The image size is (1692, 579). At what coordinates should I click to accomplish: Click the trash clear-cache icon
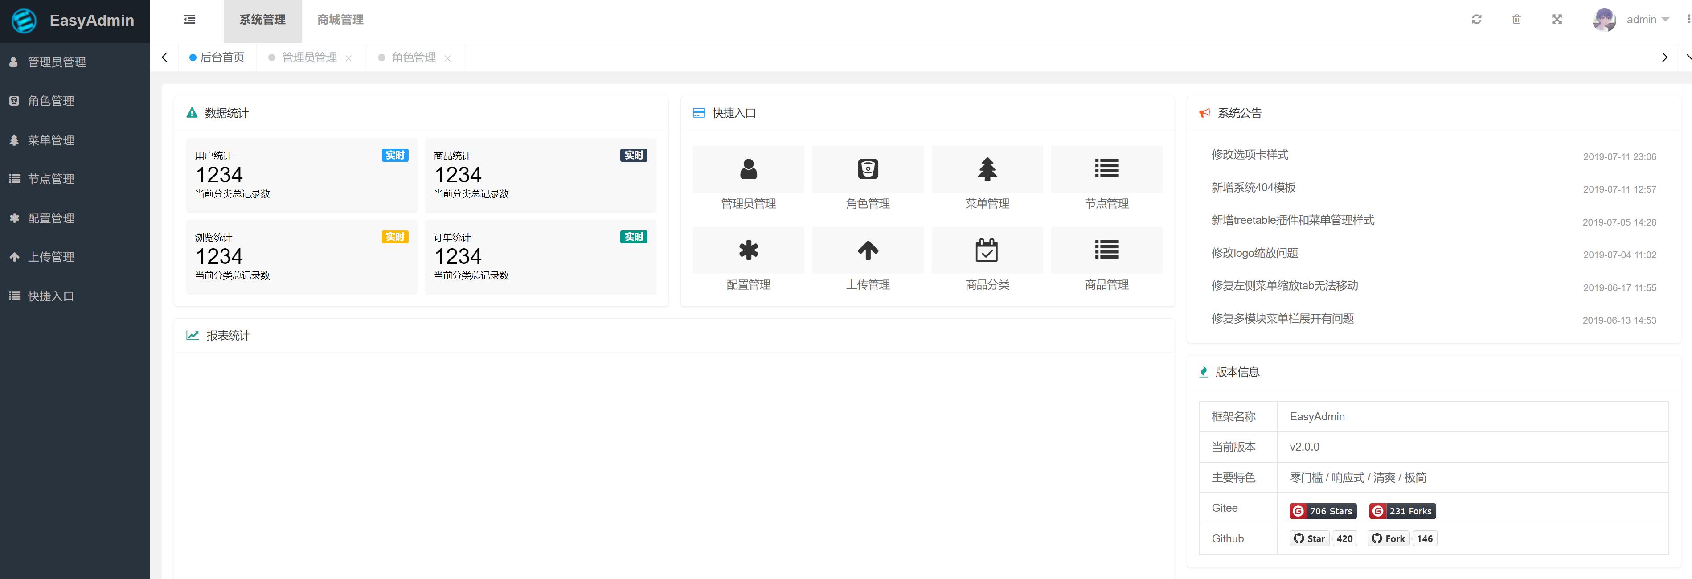(1516, 20)
